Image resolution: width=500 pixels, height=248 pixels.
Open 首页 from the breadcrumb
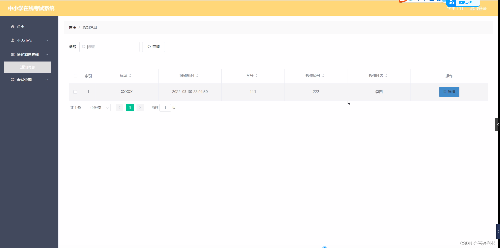[72, 27]
